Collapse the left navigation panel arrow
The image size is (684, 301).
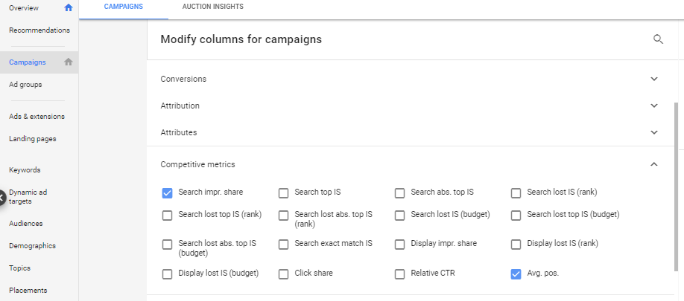click(x=2, y=197)
